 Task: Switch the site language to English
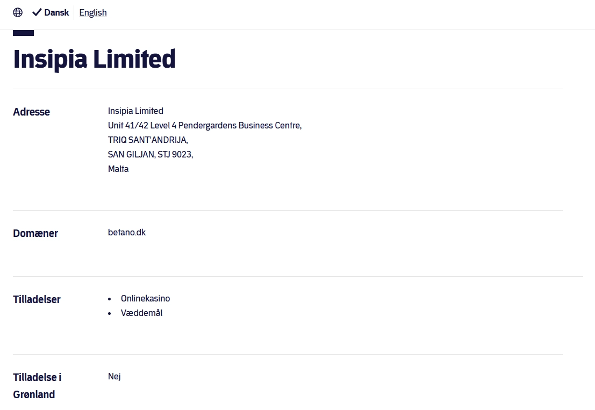(93, 12)
